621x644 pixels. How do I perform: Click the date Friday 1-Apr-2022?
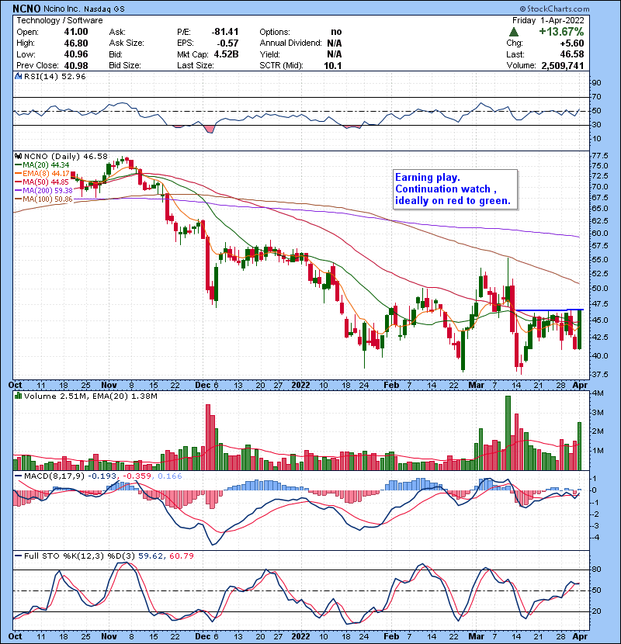[548, 20]
